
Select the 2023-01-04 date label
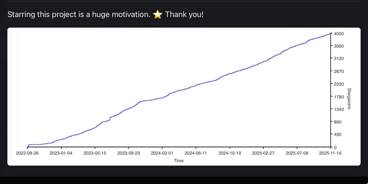tap(61, 153)
